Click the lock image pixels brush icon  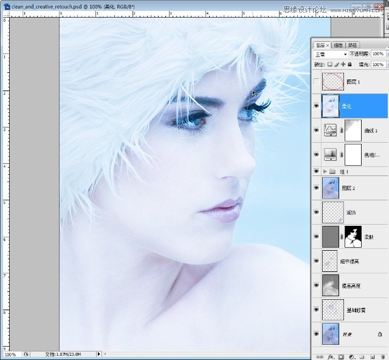click(x=336, y=64)
